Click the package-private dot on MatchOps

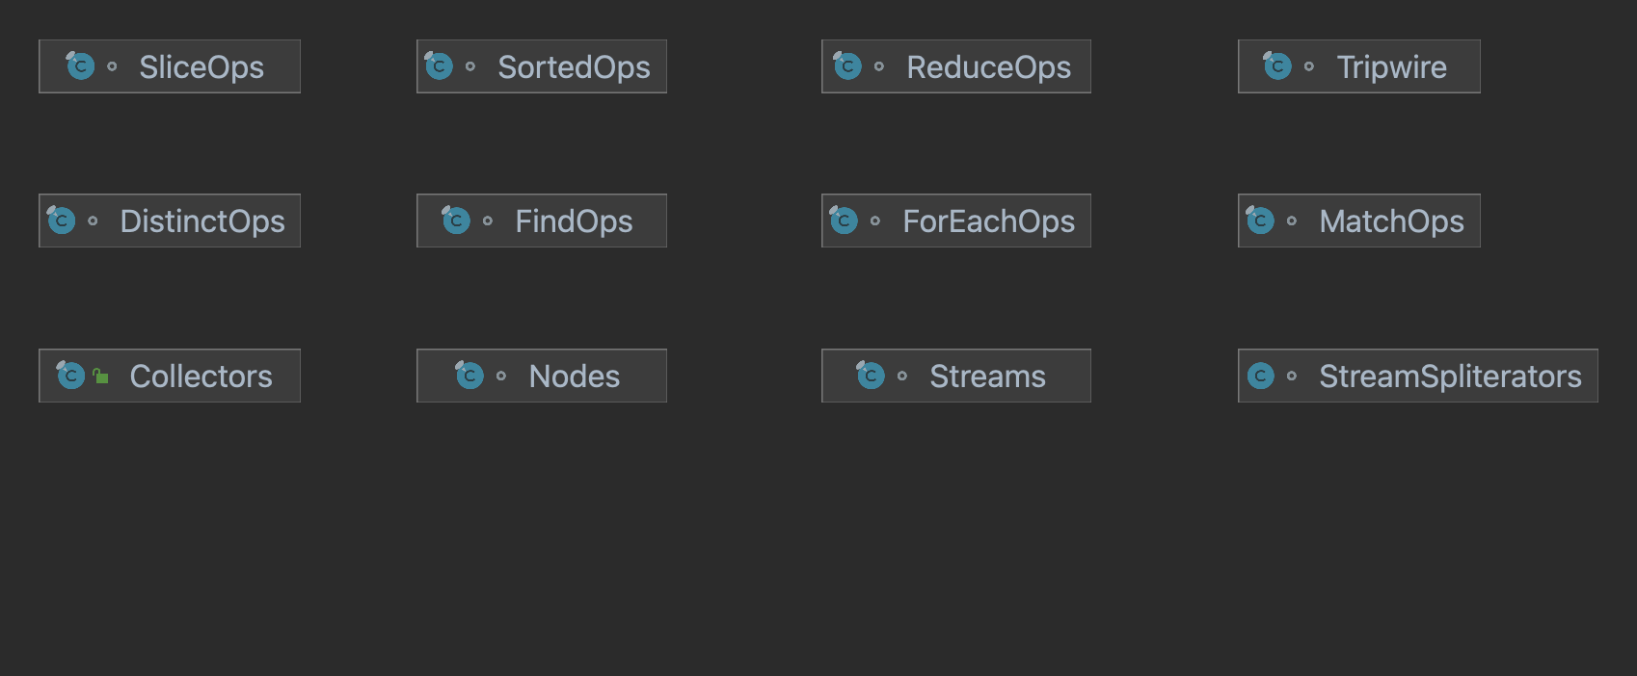(x=1292, y=221)
